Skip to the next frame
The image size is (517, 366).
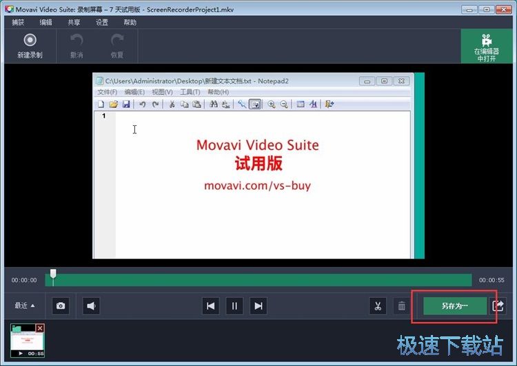pos(258,305)
